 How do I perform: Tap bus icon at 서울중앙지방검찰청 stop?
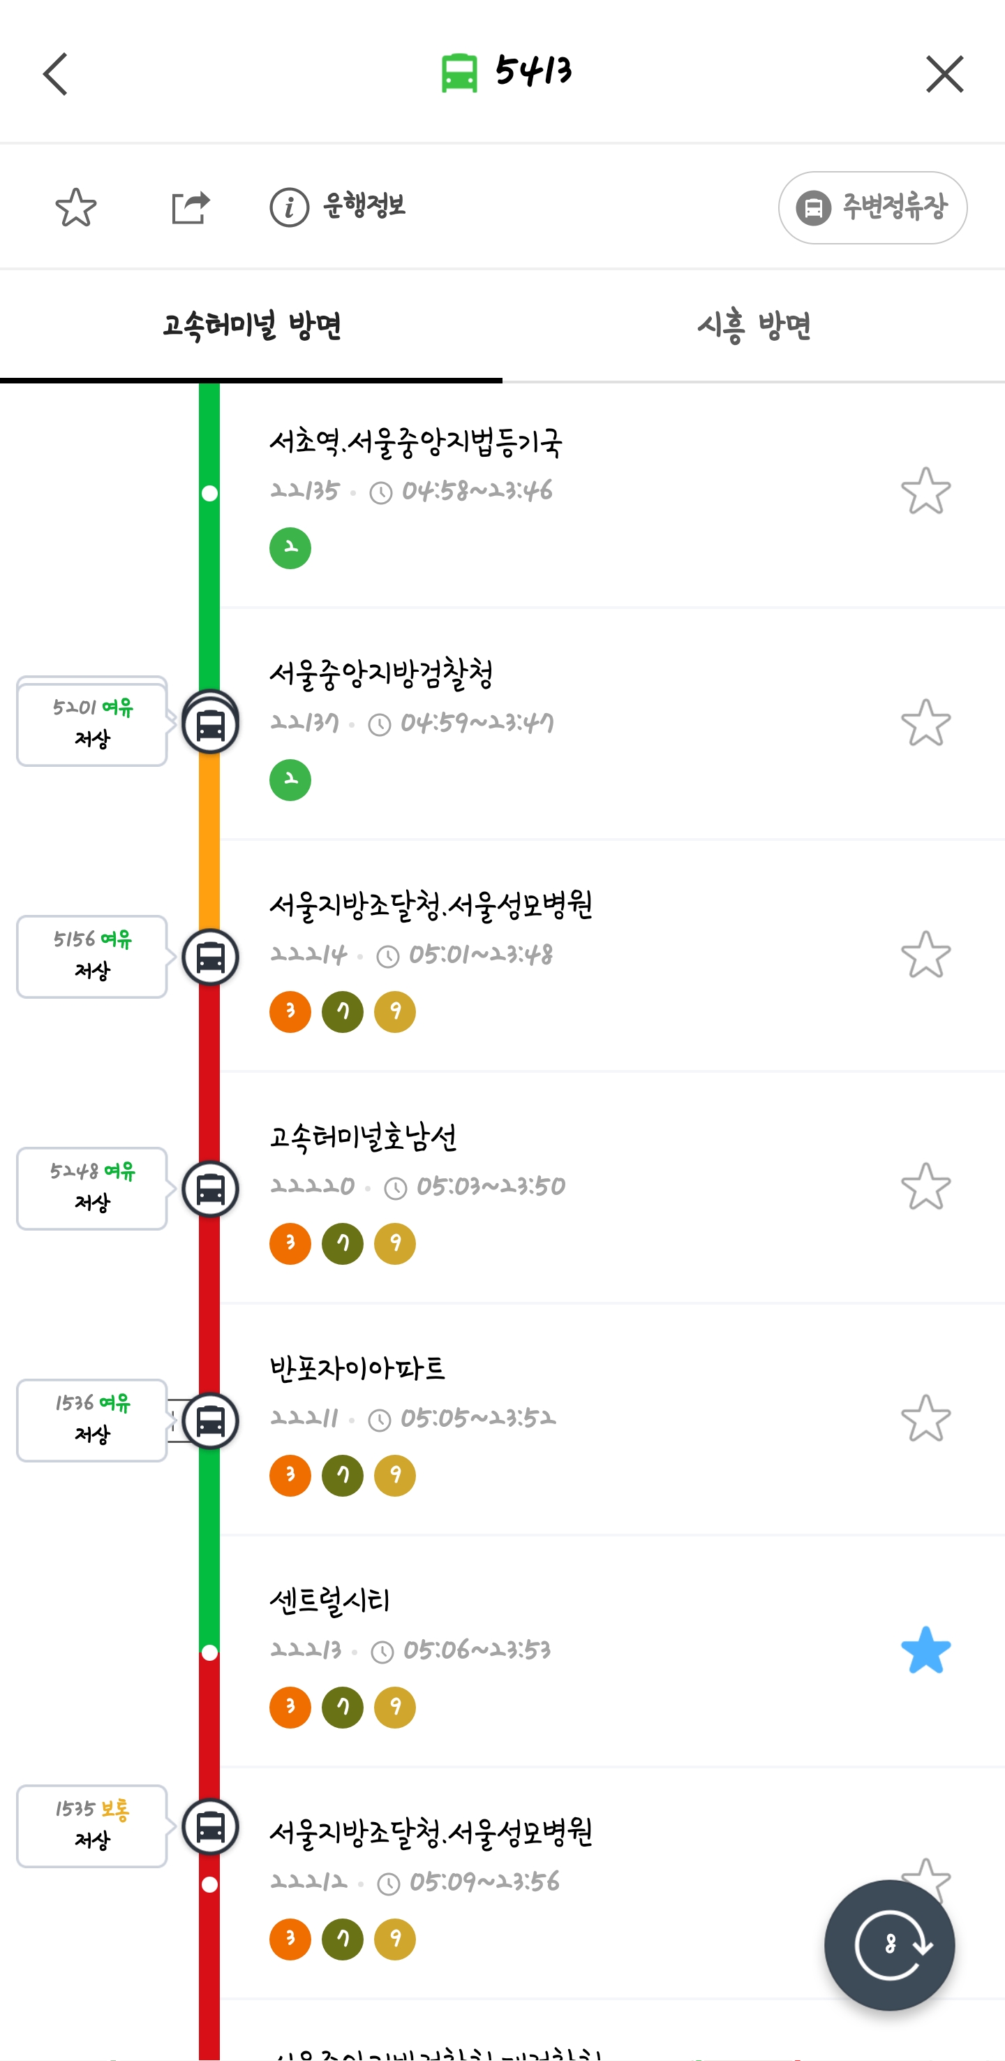point(210,725)
